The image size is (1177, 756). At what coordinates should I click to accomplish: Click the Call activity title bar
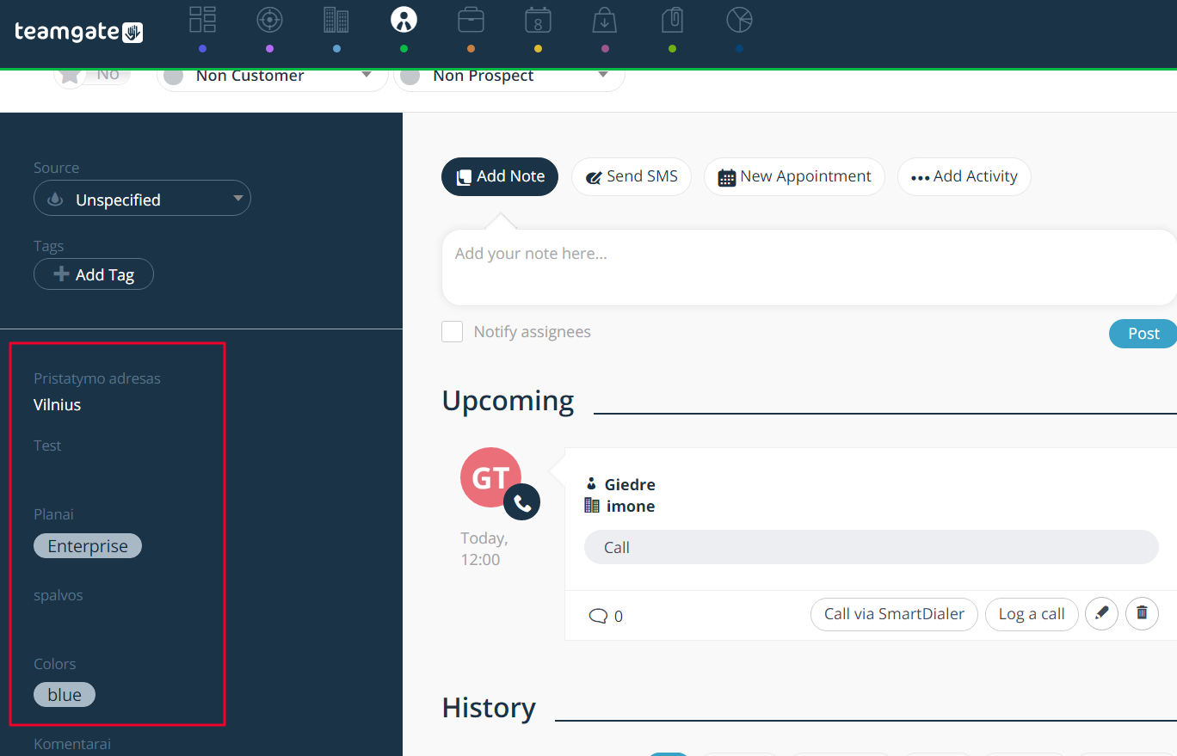pos(872,547)
